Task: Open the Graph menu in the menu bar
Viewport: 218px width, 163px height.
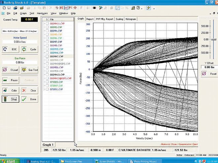Action: click(23, 14)
